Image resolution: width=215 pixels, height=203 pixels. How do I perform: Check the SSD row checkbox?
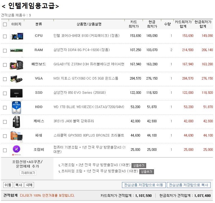point(5,94)
